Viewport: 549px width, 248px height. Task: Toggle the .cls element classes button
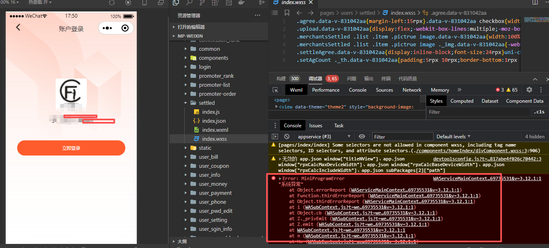(539, 112)
